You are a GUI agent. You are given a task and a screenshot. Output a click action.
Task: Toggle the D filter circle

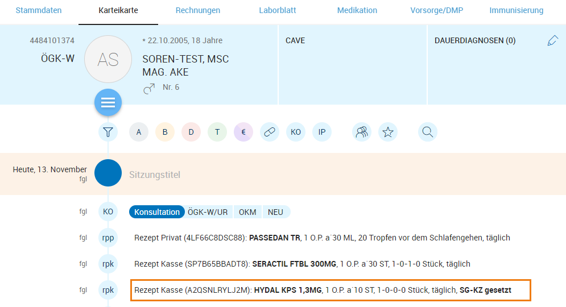pos(191,132)
